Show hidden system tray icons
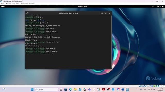Image resolution: width=165 pixels, height=92 pixels. click(x=137, y=89)
